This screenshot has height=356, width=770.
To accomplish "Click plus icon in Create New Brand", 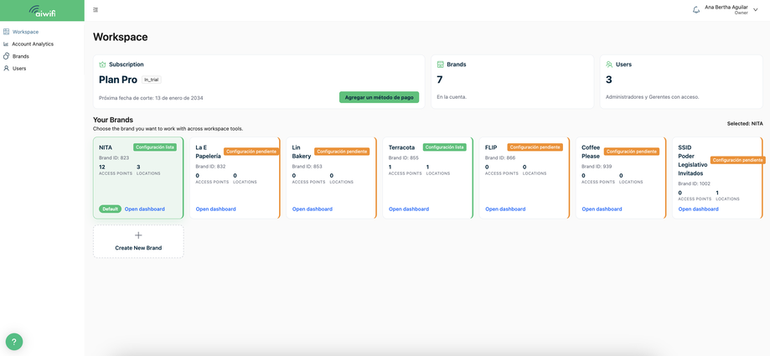I will pos(138,235).
